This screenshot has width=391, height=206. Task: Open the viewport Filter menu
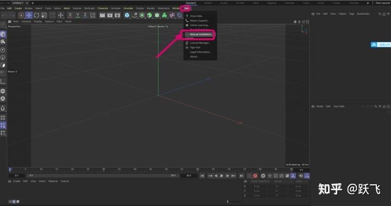59,21
